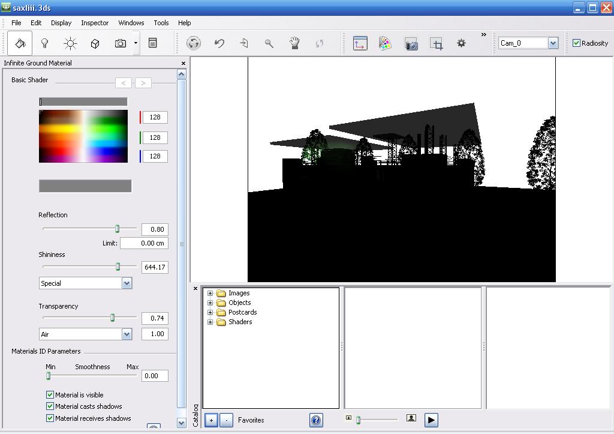Select the magnifier zoom tool
Screen dimensions: 614x434
click(x=269, y=43)
